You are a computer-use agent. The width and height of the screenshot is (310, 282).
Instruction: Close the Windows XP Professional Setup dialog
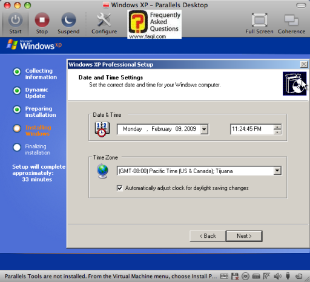(x=304, y=64)
